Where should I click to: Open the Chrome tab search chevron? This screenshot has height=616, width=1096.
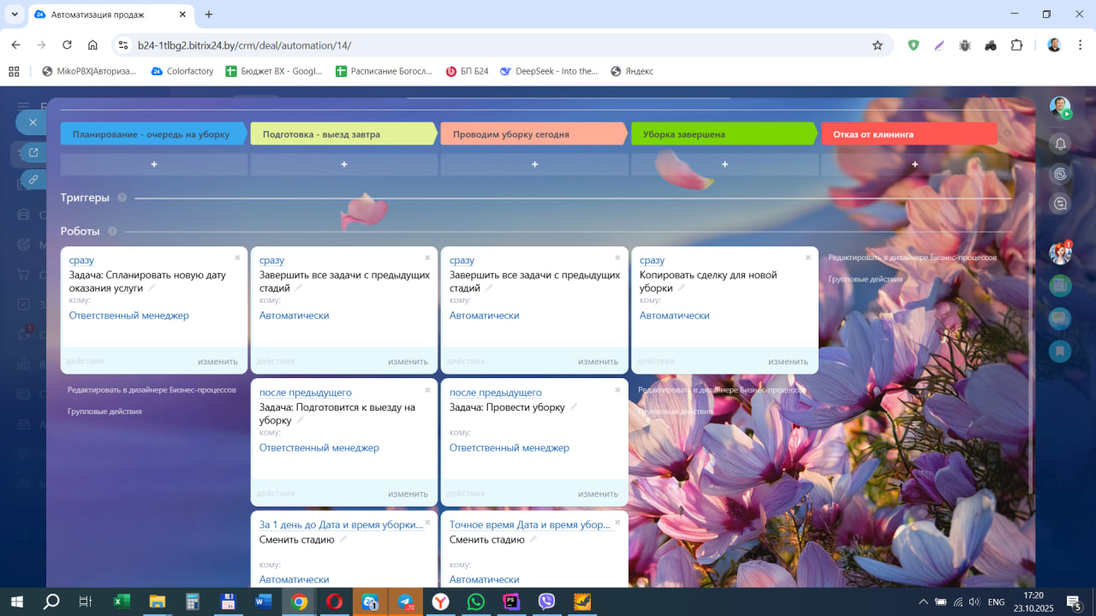pyautogui.click(x=15, y=15)
